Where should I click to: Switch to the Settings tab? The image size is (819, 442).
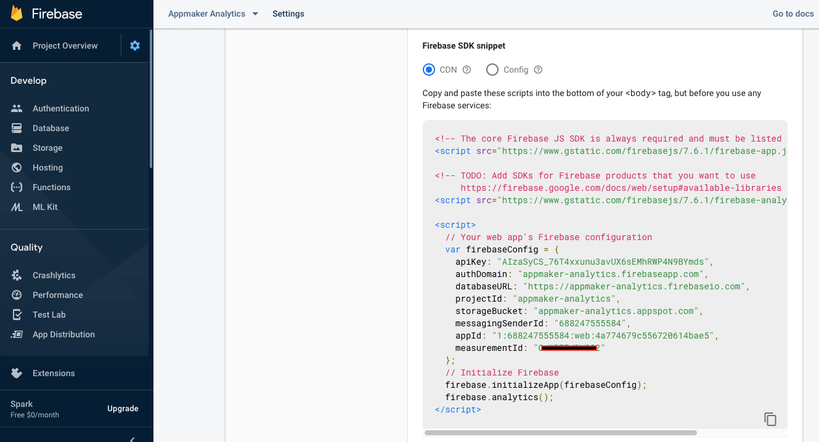[x=288, y=14]
